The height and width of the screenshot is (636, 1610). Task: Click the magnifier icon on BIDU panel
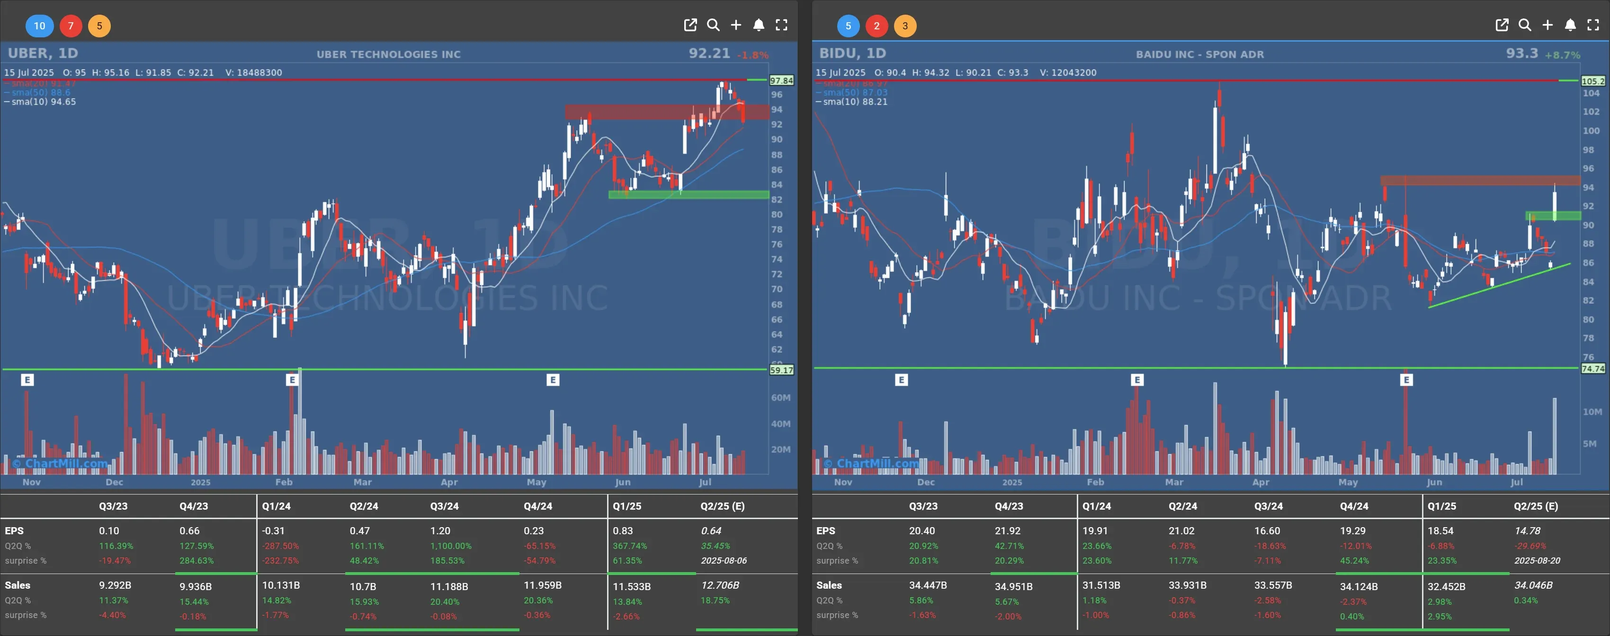(x=1525, y=25)
